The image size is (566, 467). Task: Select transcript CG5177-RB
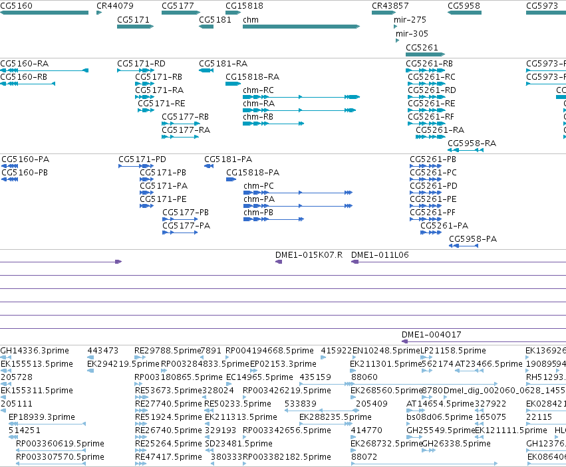tap(185, 117)
